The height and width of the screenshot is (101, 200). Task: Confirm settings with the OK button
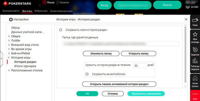coord(87,94)
